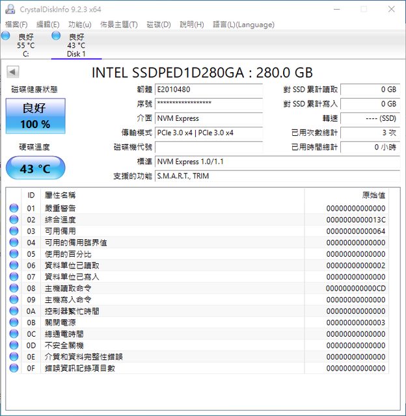Click status icon for attribute 02 綜合溫度
This screenshot has width=406, height=416.
coord(14,220)
